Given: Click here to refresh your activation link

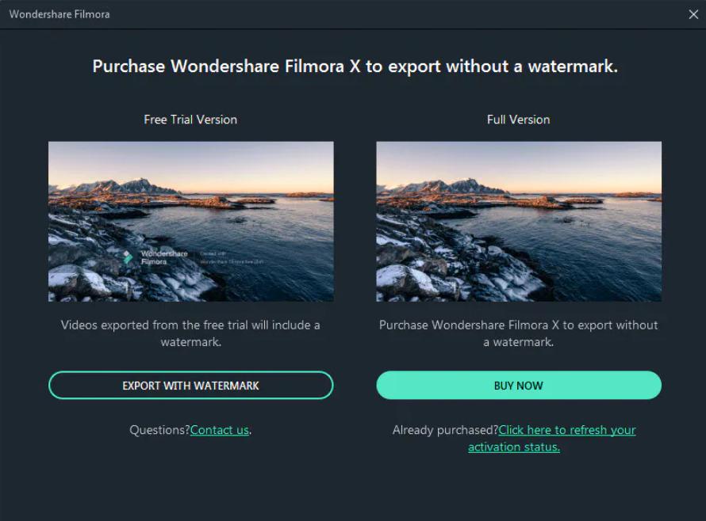Looking at the screenshot, I should click(x=567, y=430).
